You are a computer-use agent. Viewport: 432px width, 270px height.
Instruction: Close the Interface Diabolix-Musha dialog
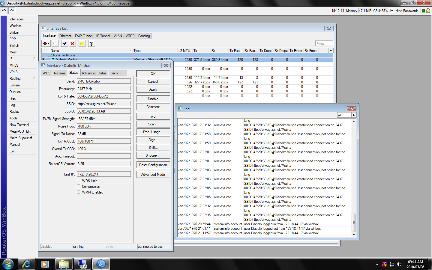pyautogui.click(x=166, y=65)
